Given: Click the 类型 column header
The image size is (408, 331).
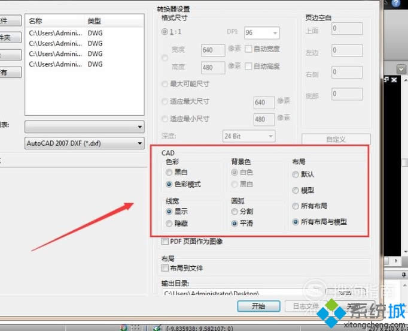Looking at the screenshot, I should (x=94, y=21).
